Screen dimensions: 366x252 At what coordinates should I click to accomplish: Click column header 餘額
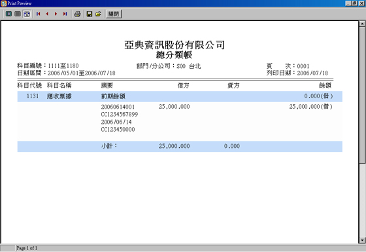[x=325, y=85]
